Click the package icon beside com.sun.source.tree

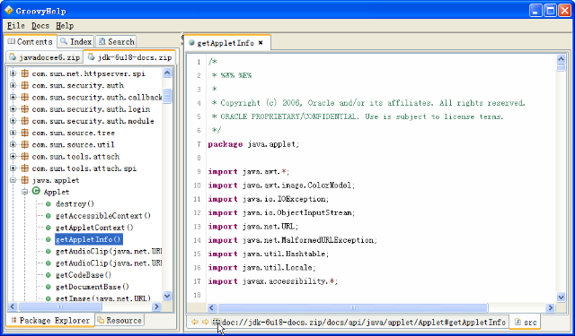click(24, 133)
